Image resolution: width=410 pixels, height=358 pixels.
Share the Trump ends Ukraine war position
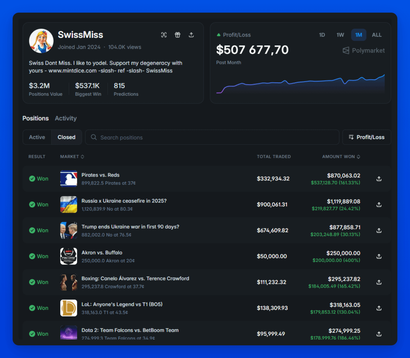click(379, 231)
